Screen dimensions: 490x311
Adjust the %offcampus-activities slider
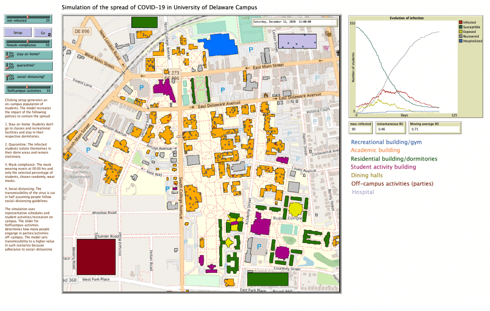pos(28,89)
